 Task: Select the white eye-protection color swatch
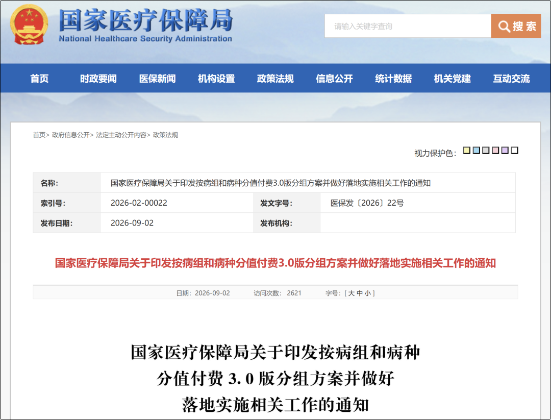(514, 151)
